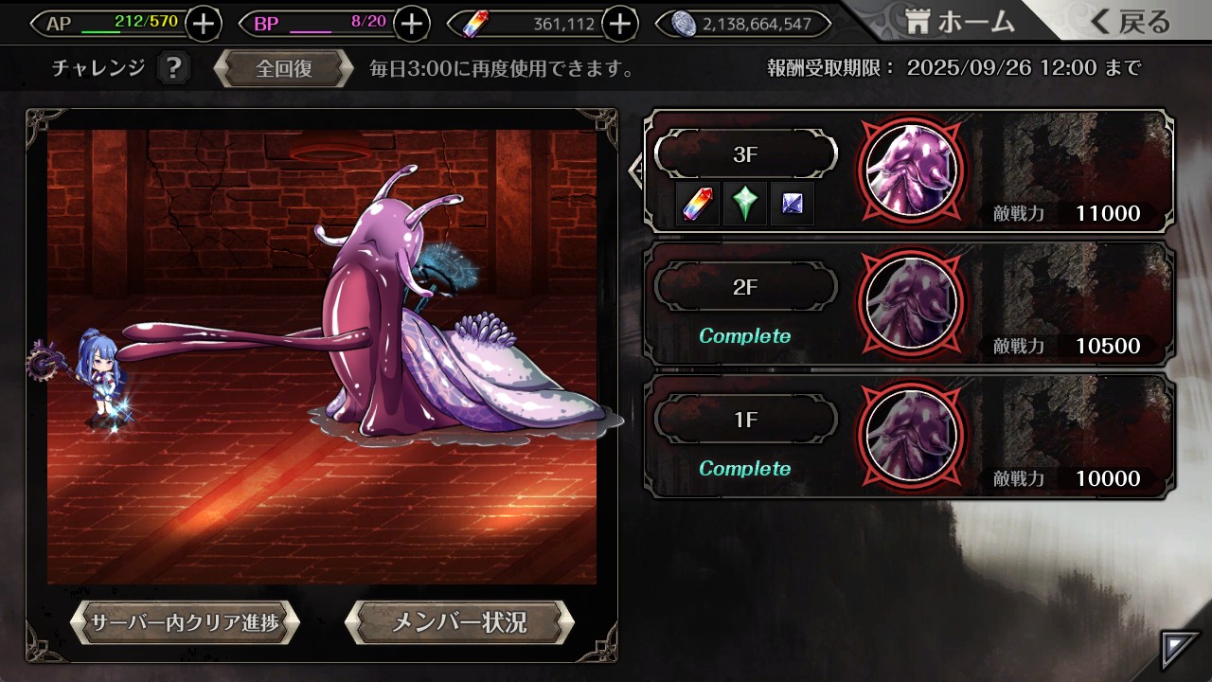Add BP with the plus icon
Image resolution: width=1212 pixels, height=682 pixels.
[411, 24]
